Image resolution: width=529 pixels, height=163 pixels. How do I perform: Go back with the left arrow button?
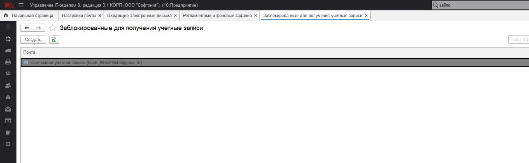pos(27,28)
